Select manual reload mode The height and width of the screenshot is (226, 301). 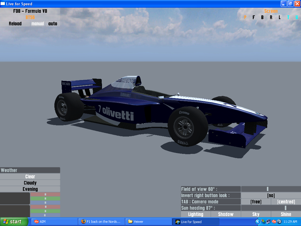coord(38,24)
